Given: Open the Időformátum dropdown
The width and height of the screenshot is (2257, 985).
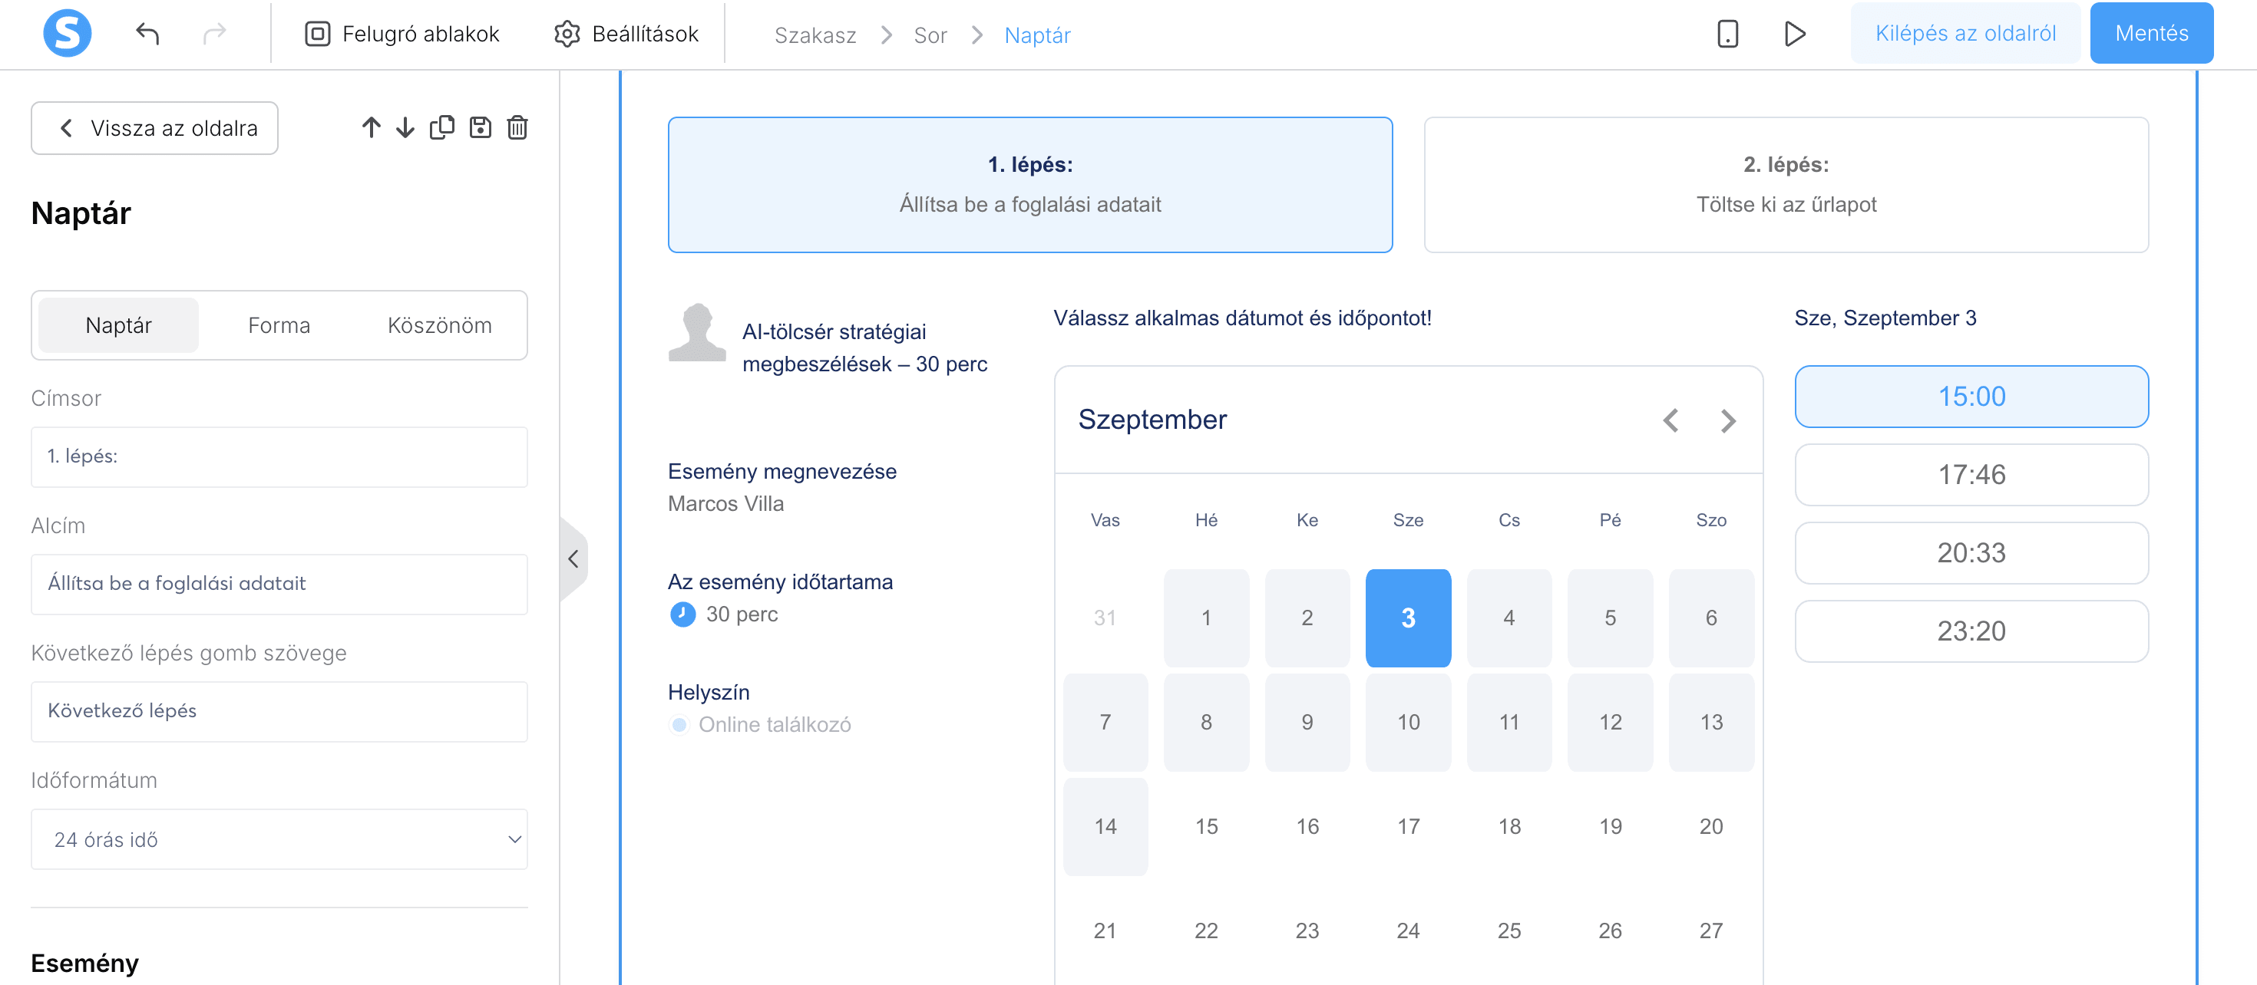Looking at the screenshot, I should 279,840.
